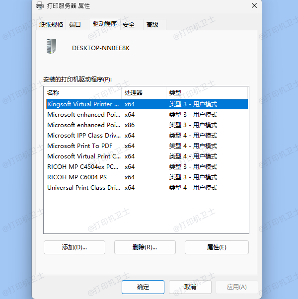The image size is (298, 299).
Task: Sort the list by the 类型 column header
Action: [x=206, y=93]
